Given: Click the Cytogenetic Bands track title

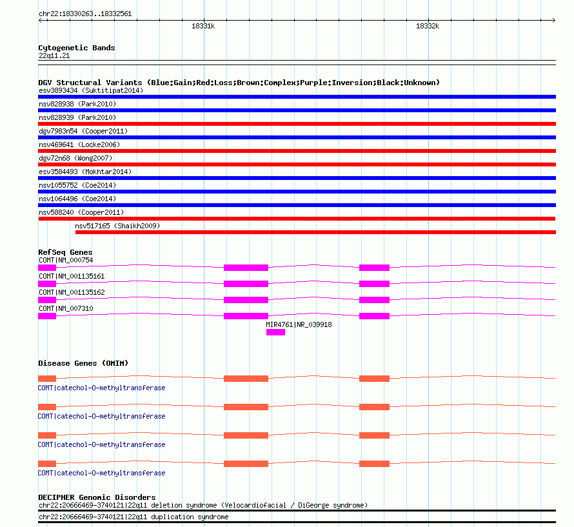Looking at the screenshot, I should (x=77, y=48).
